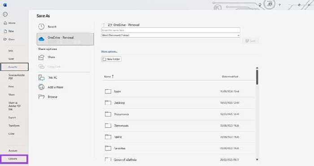
Task: Choose Save in the sidebar
Action: 11,59
